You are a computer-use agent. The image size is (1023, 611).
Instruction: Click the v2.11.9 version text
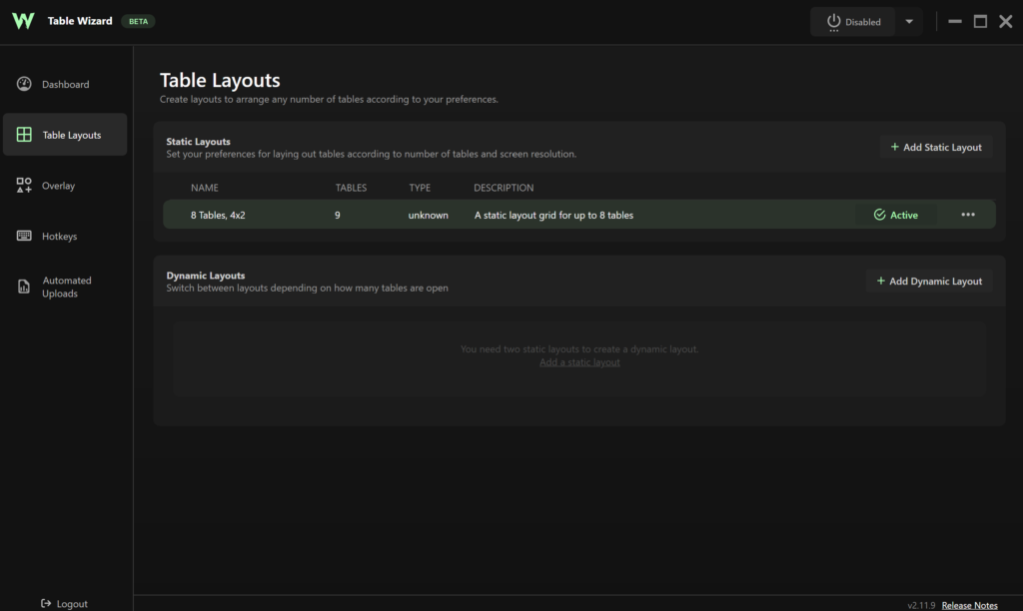coord(921,605)
